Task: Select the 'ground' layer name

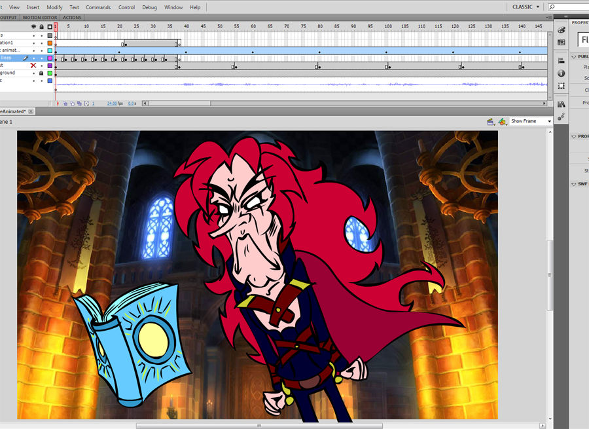Action: pyautogui.click(x=7, y=73)
